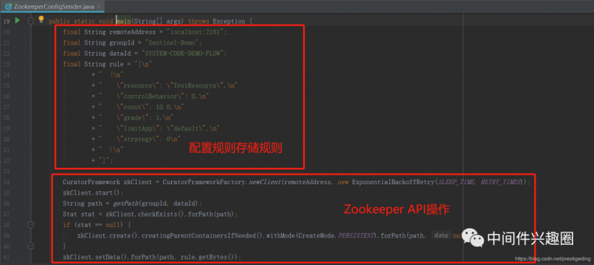594x265 pixels.
Task: Click the getPath method call on line 36
Action: click(x=125, y=203)
